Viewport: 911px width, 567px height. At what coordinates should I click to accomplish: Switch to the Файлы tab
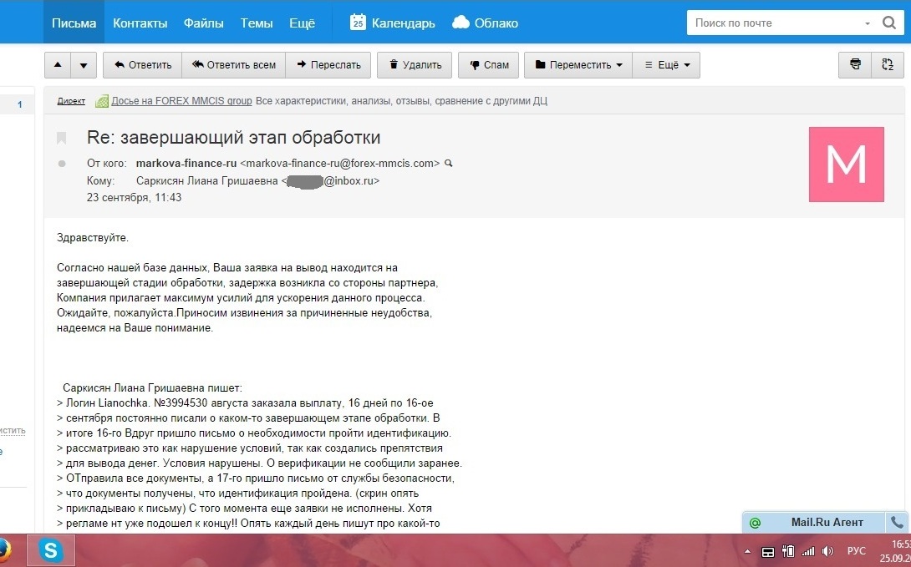pos(203,23)
